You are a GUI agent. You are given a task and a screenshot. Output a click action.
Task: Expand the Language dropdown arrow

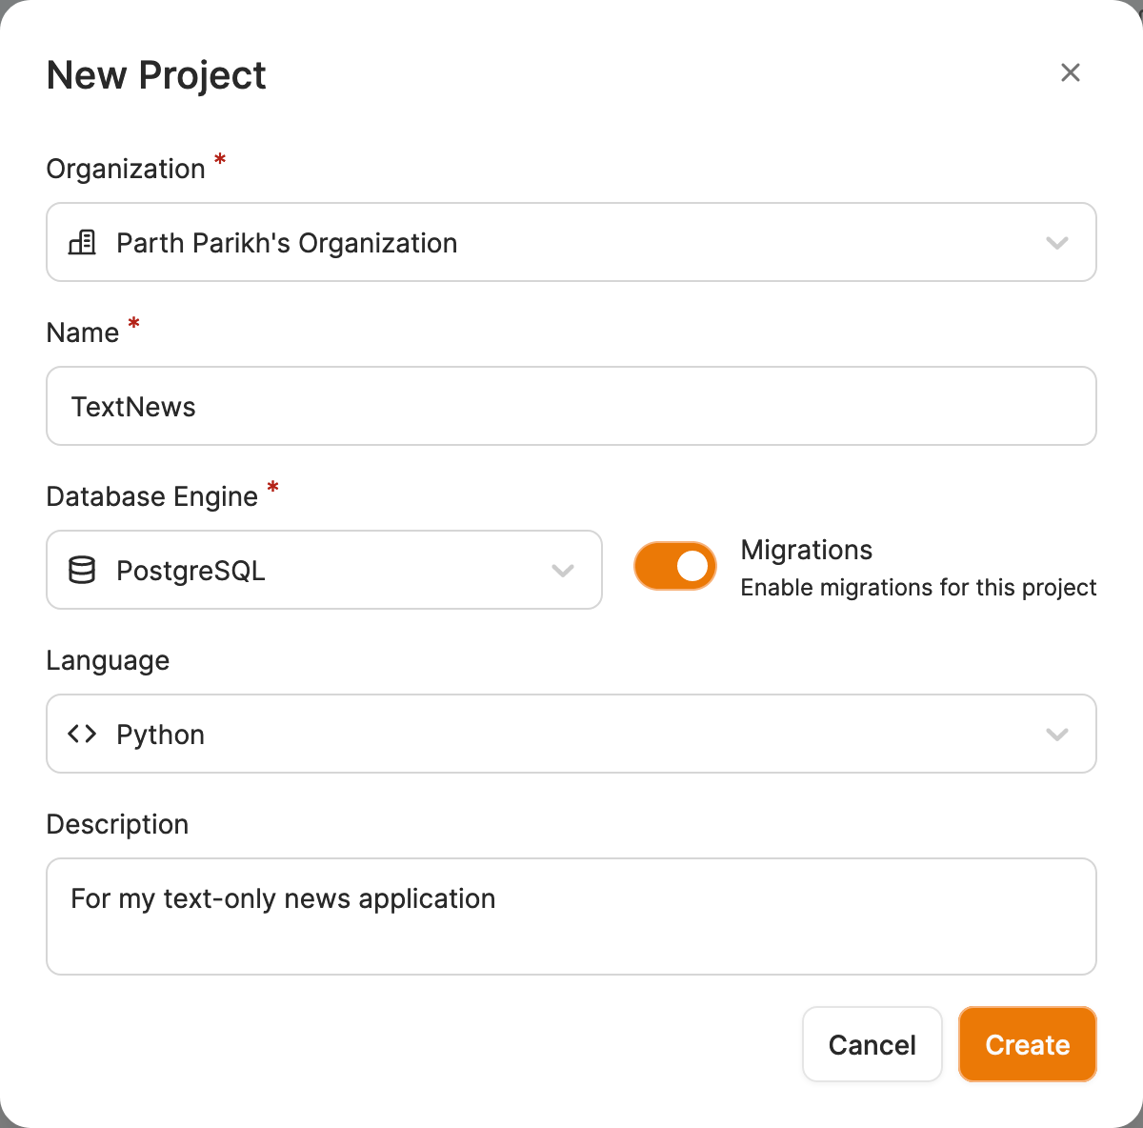click(x=1056, y=735)
